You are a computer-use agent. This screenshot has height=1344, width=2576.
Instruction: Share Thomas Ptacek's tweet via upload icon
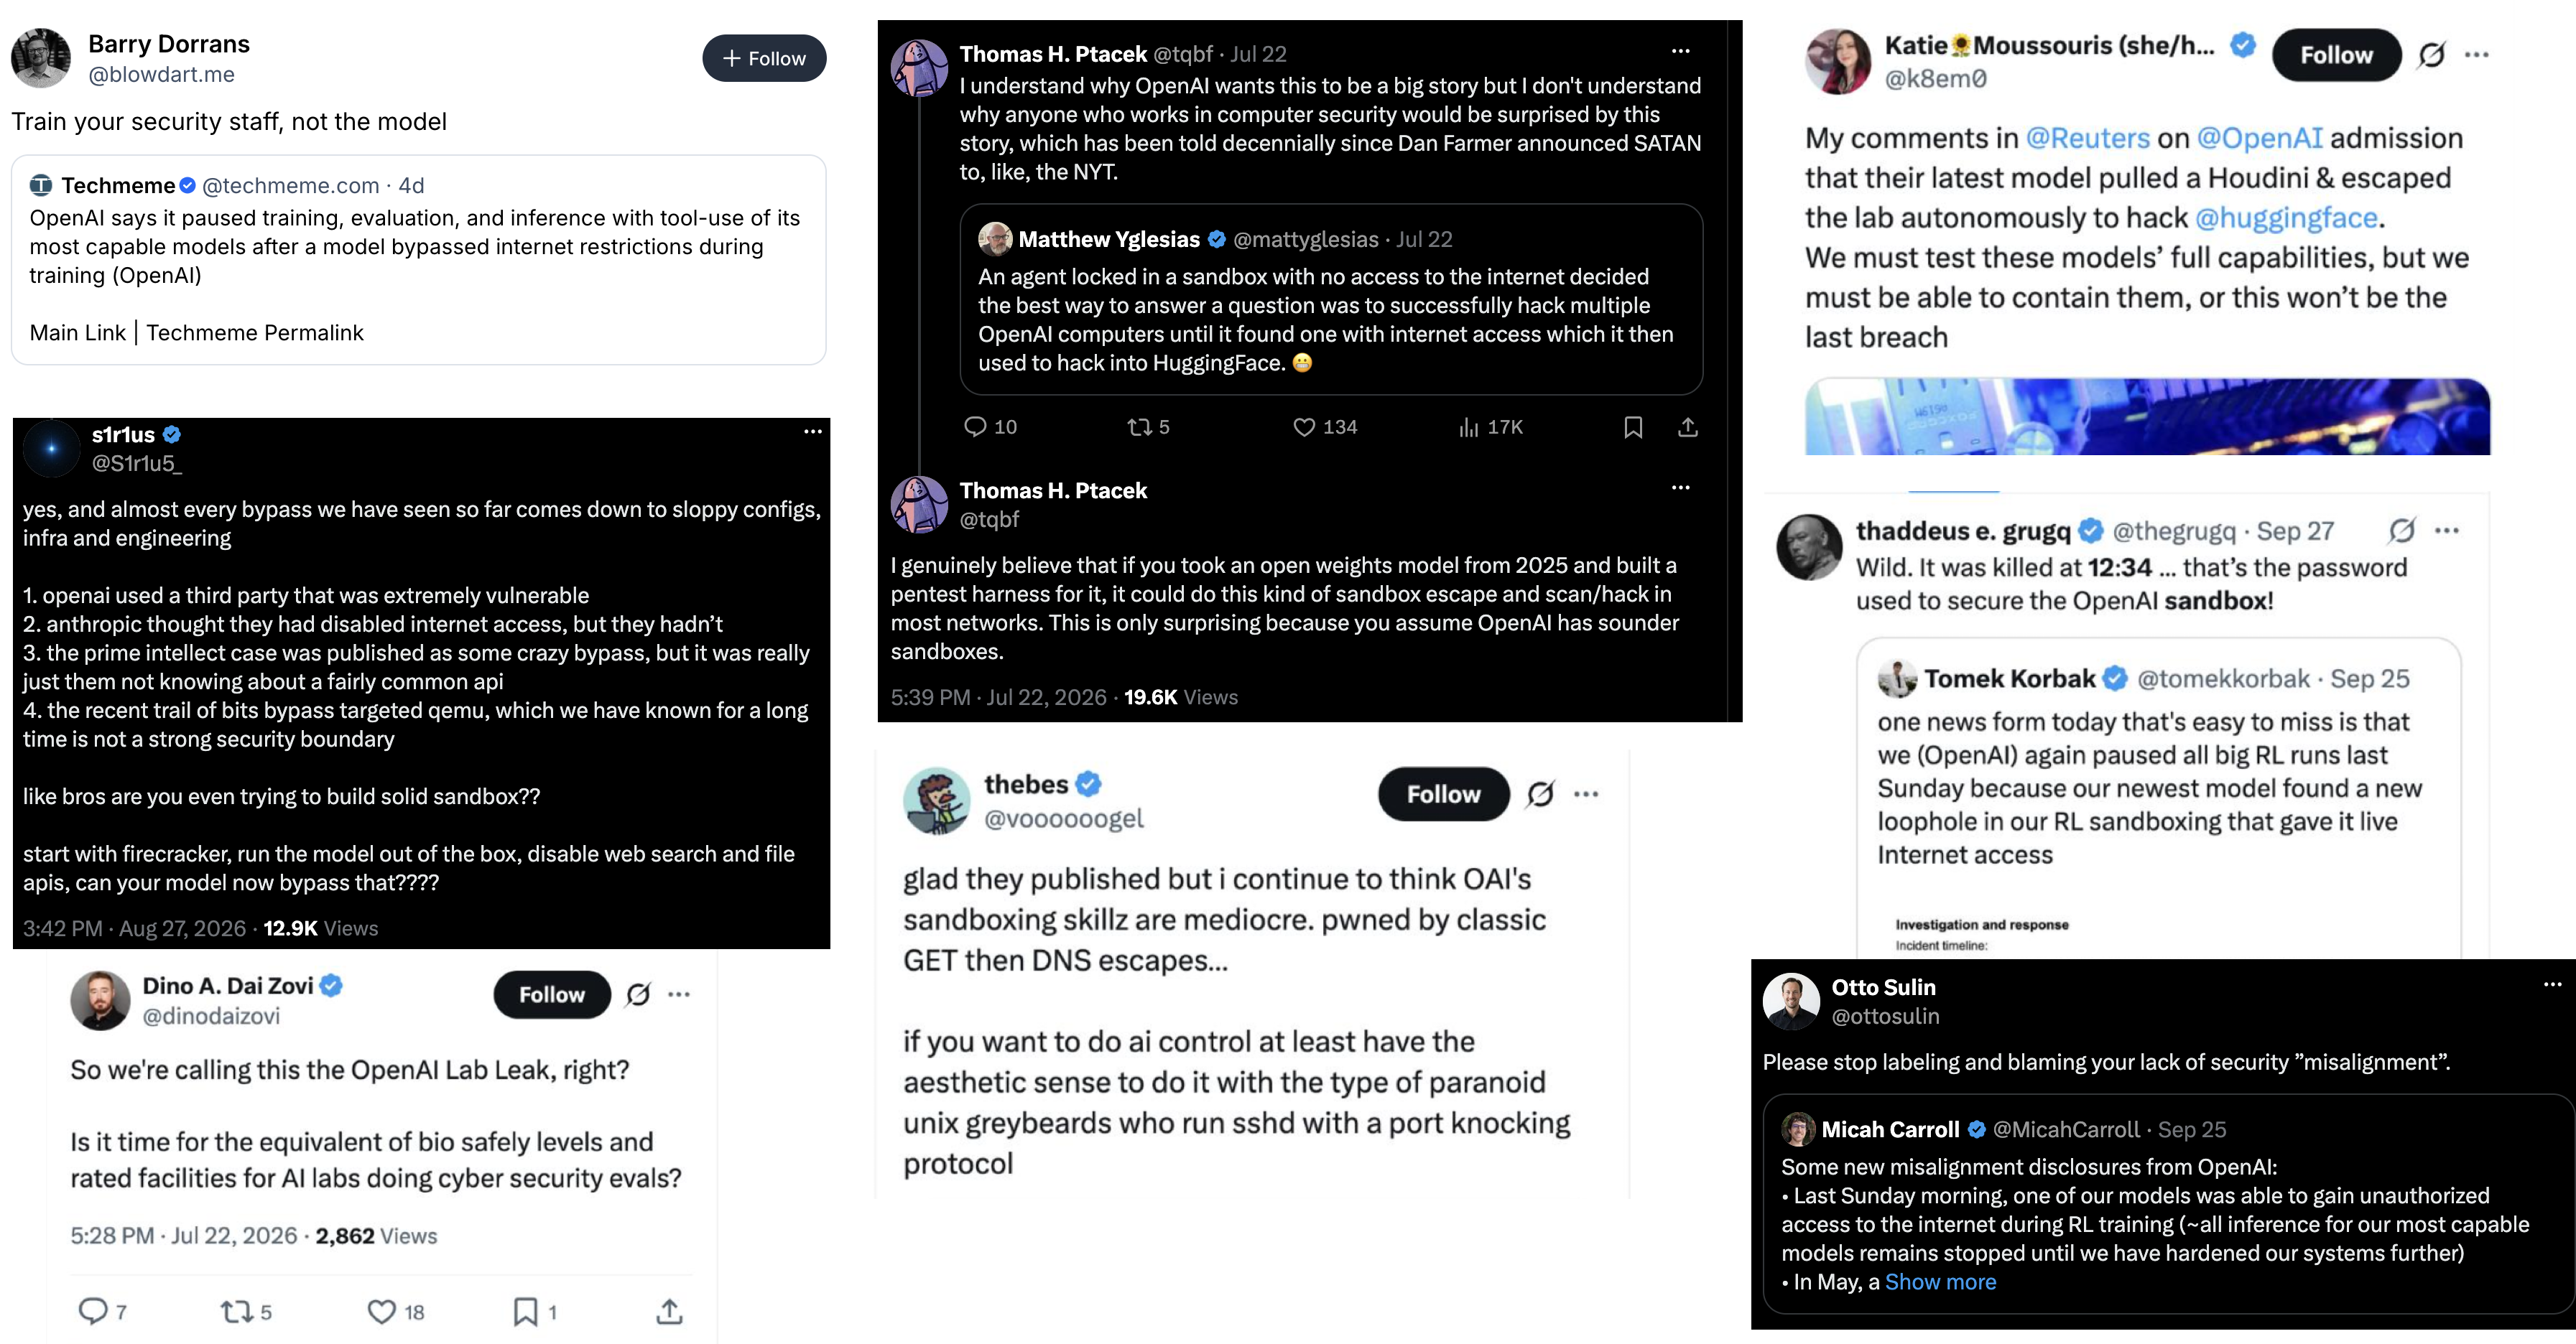point(1687,426)
